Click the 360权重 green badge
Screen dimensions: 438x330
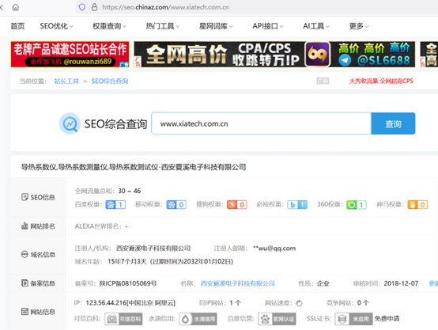point(357,205)
